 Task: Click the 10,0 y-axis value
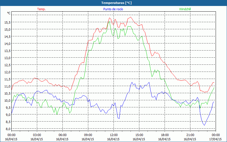click(x=7, y=101)
